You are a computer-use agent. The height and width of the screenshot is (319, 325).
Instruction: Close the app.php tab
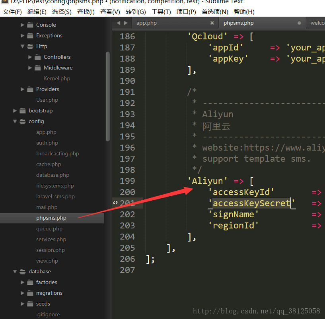212,23
